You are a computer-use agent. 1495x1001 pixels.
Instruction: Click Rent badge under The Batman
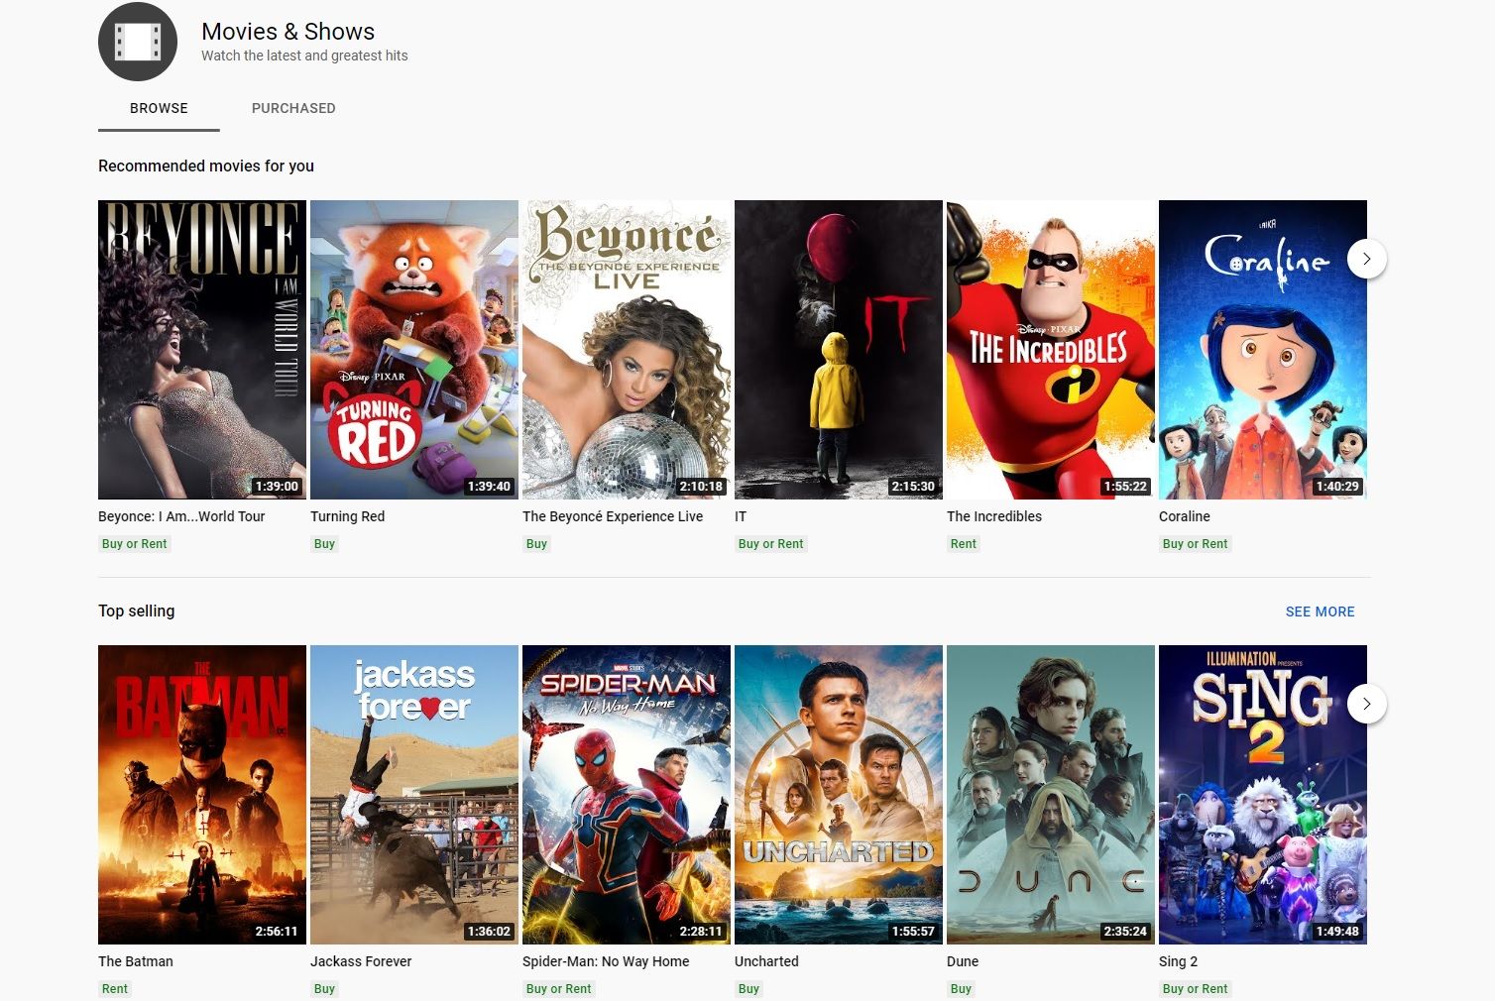click(x=115, y=989)
